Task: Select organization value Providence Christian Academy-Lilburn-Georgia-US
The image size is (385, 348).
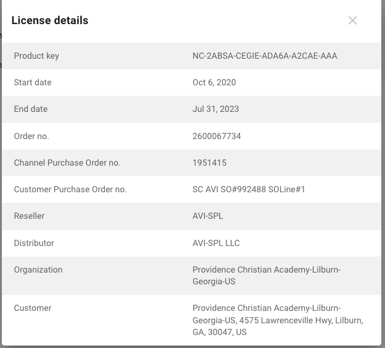Action: 267,276
